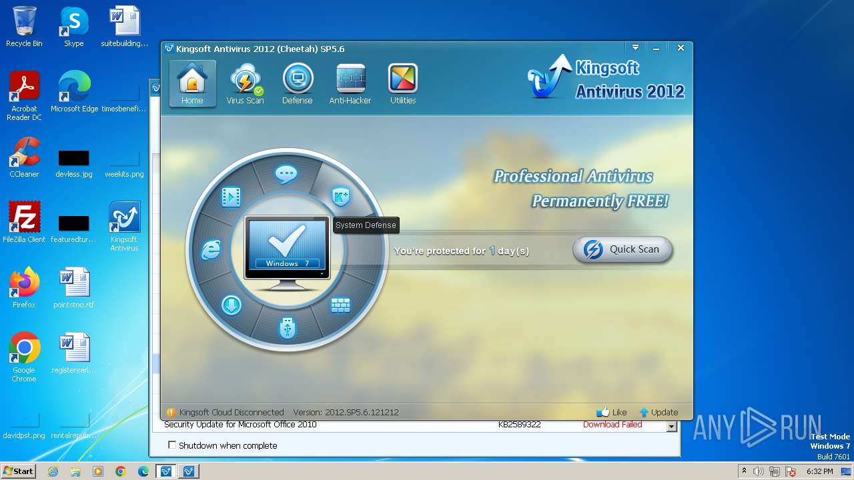
Task: Open CCleaner desktop shortcut
Action: (x=24, y=157)
